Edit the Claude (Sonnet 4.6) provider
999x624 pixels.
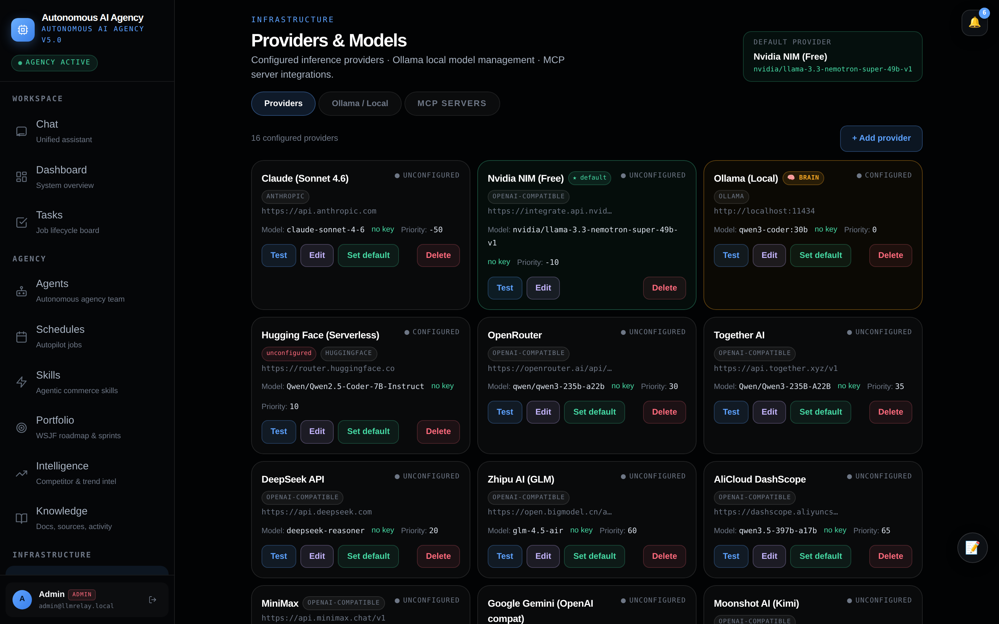click(317, 255)
